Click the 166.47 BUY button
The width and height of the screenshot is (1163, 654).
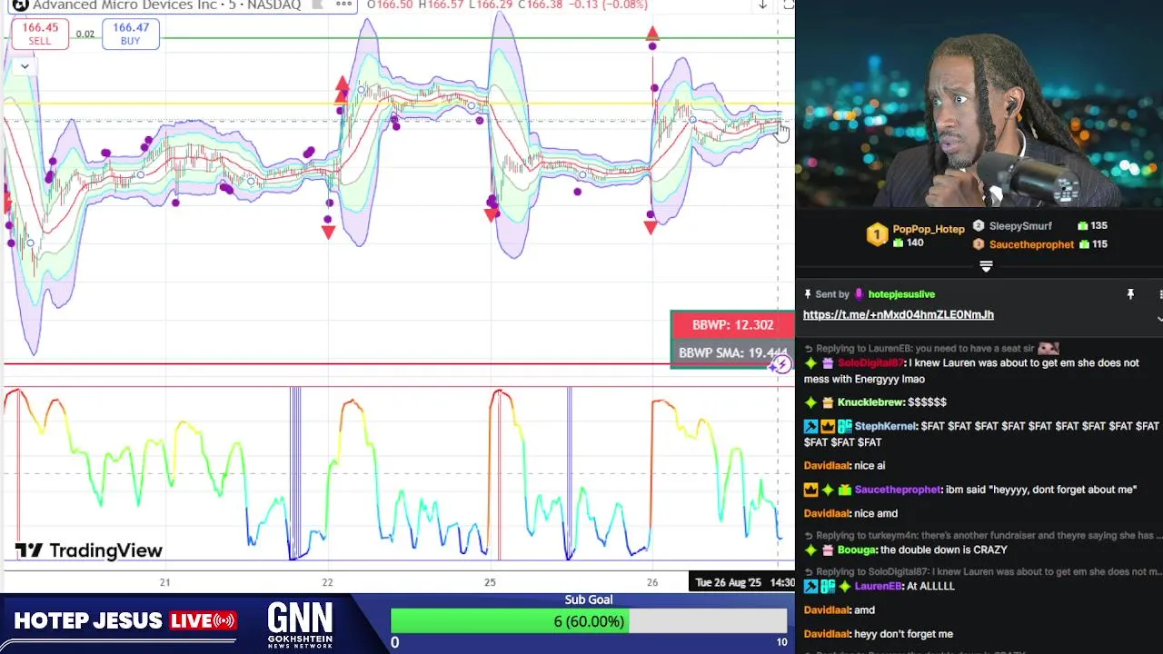pyautogui.click(x=130, y=34)
